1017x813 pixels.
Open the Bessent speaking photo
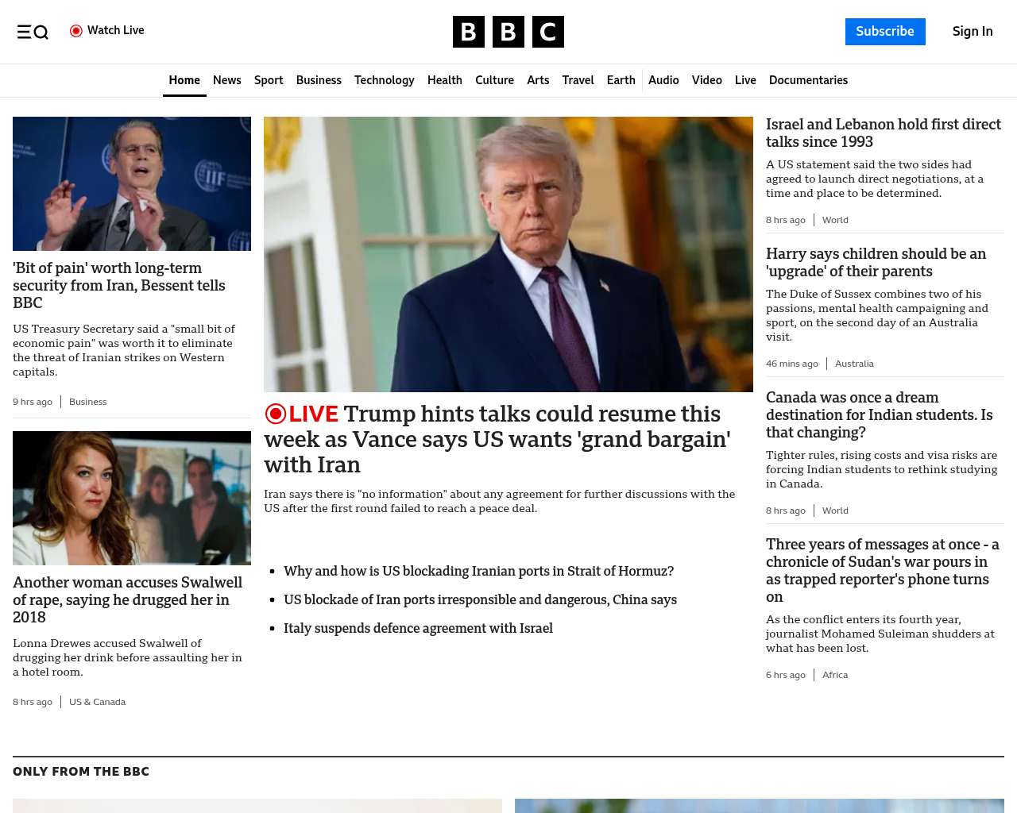point(132,183)
